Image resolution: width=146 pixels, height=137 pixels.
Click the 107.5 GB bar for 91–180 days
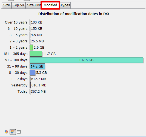(x=86, y=60)
